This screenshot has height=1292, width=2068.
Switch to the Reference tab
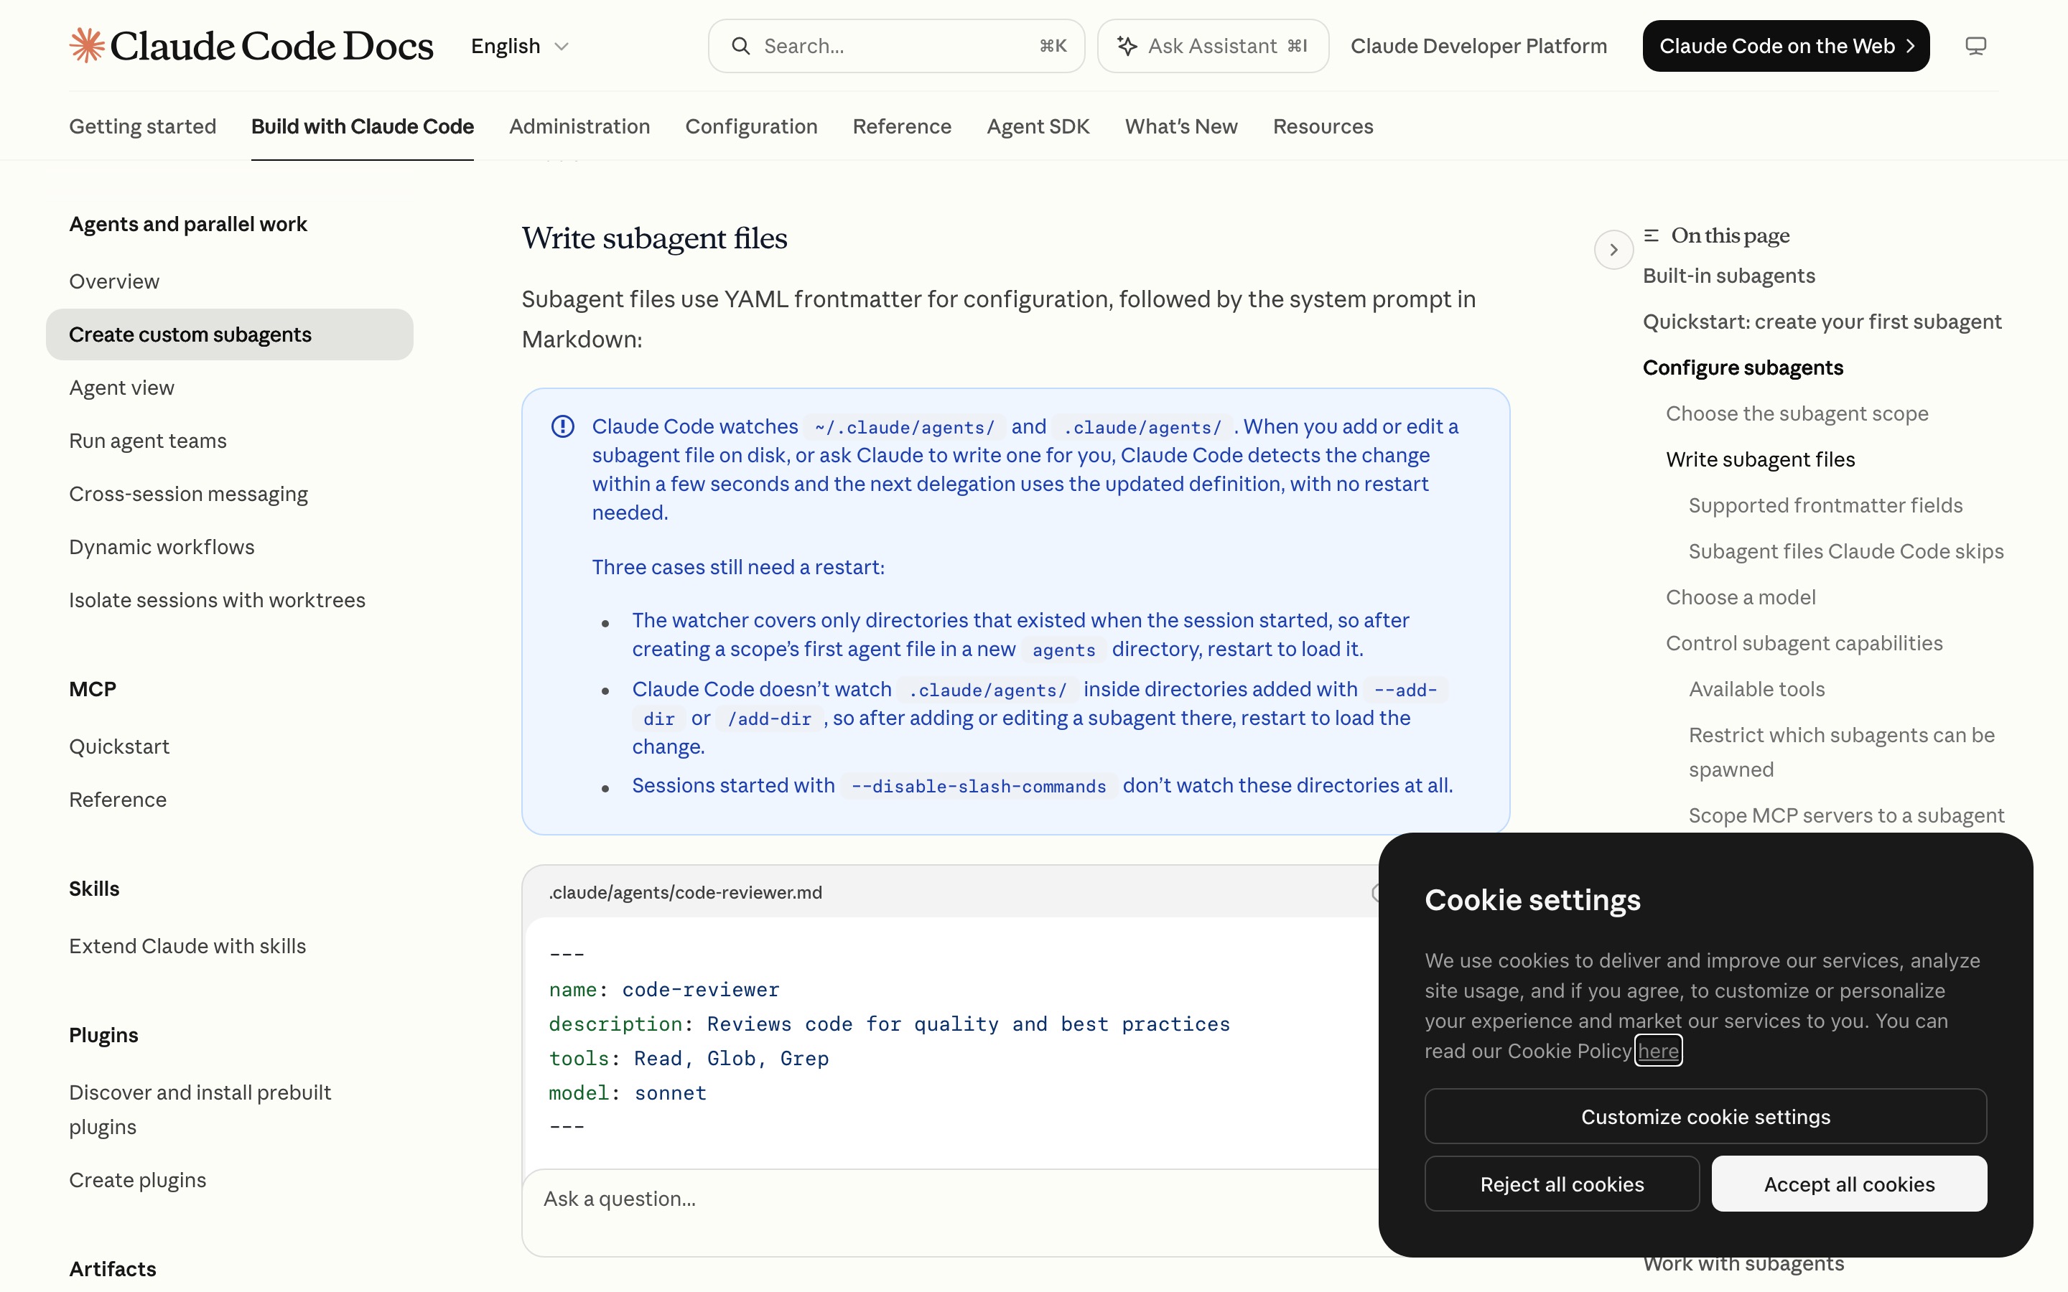[x=902, y=126]
